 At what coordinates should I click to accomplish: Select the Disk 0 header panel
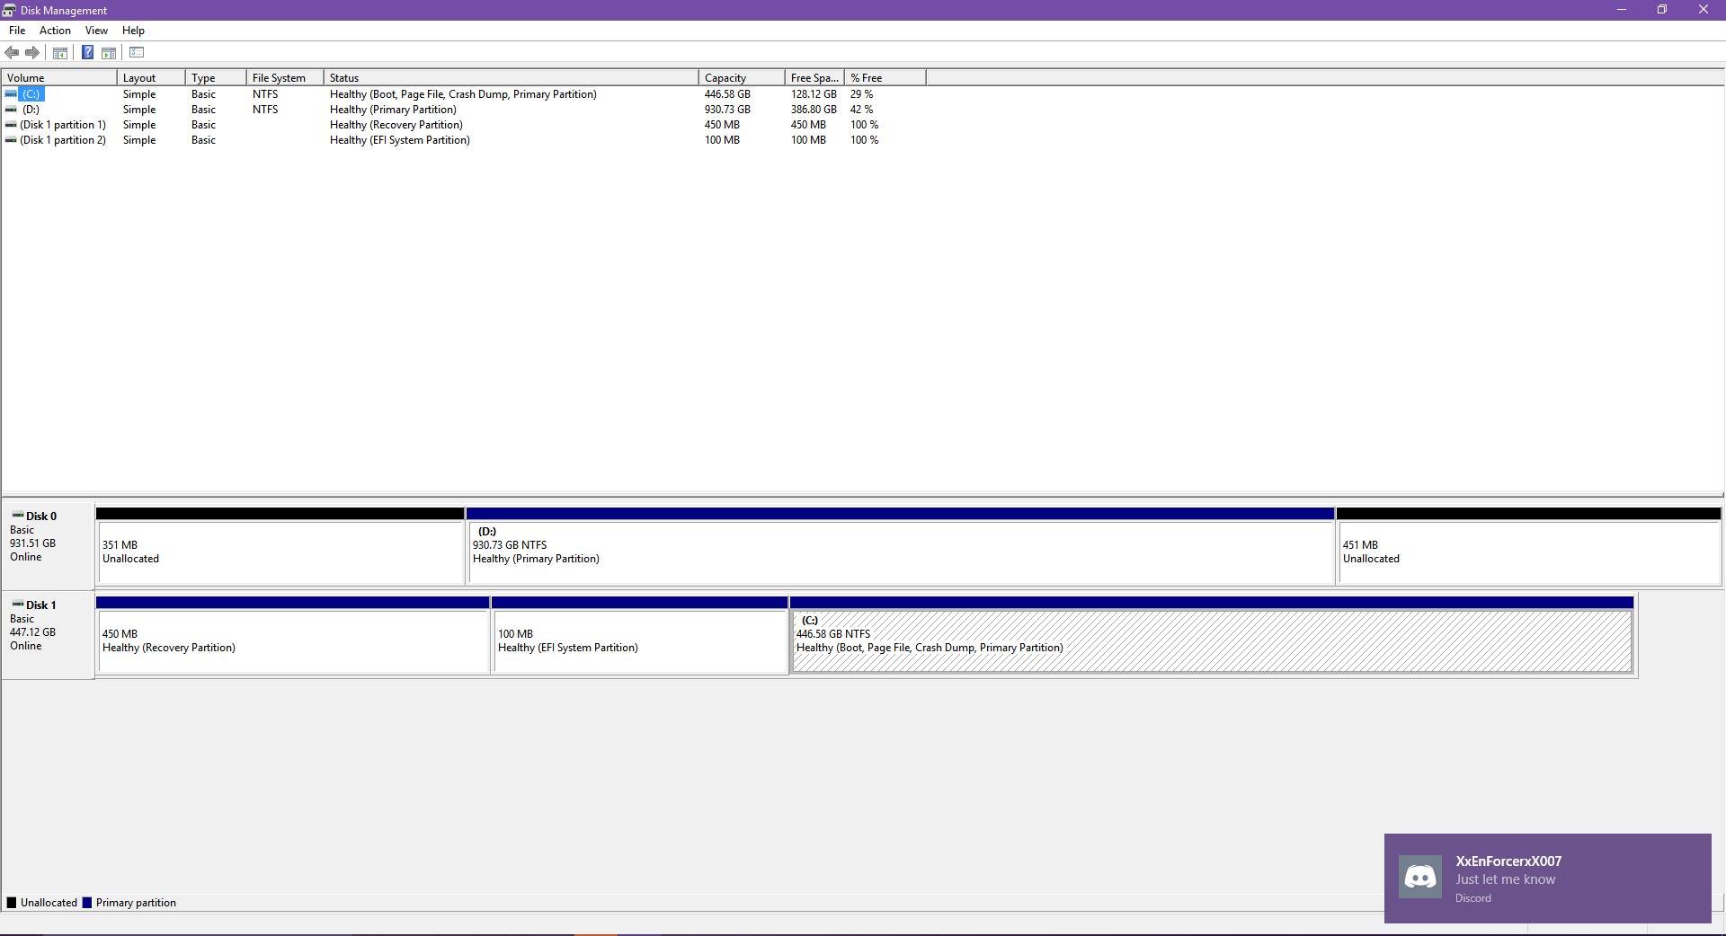point(48,544)
